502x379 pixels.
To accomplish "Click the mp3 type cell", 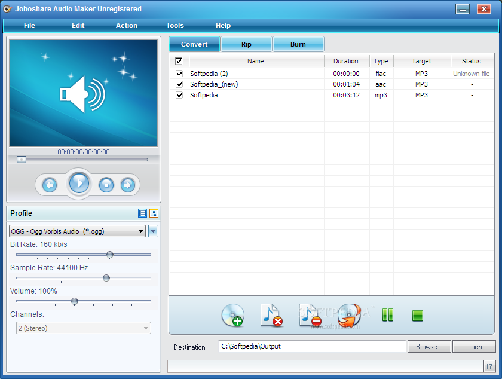I will pyautogui.click(x=381, y=96).
